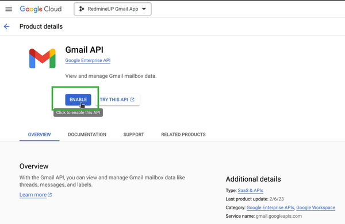
Task: Open the SaaS & APIs type link
Action: coord(250,190)
